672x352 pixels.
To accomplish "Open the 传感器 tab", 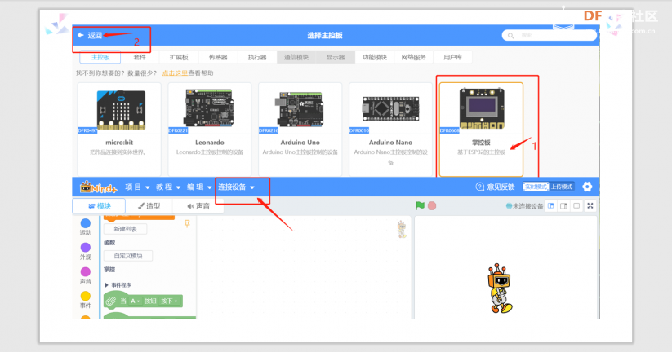I will [x=218, y=57].
